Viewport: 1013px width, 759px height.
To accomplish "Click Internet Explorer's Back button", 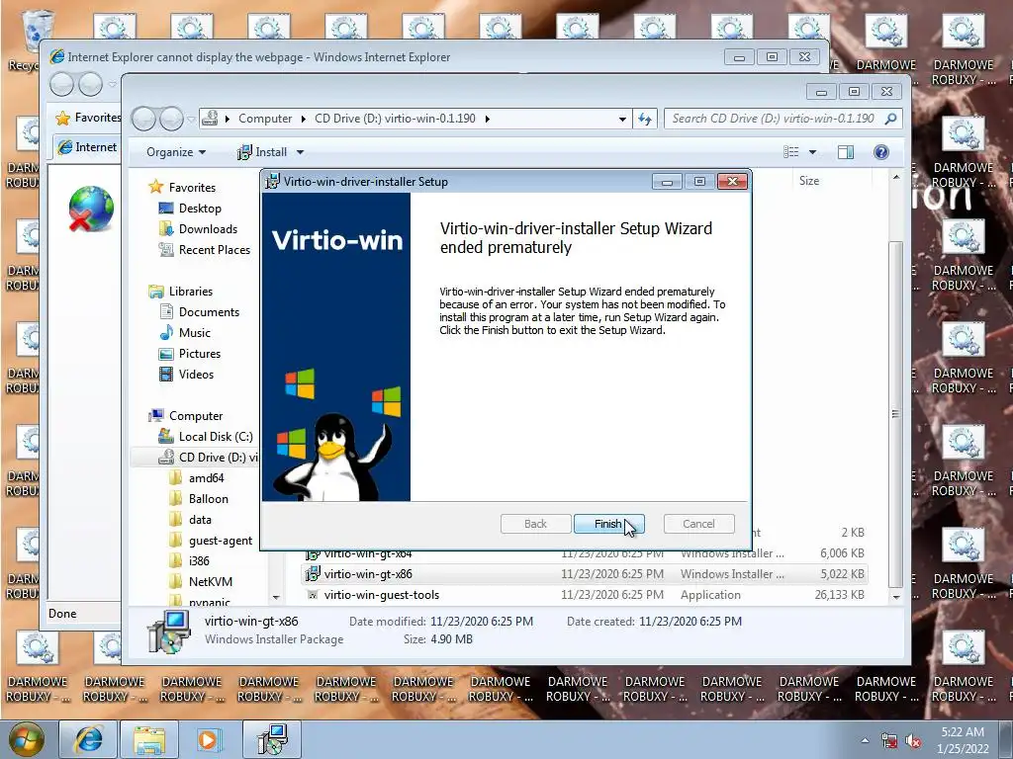I will [62, 84].
